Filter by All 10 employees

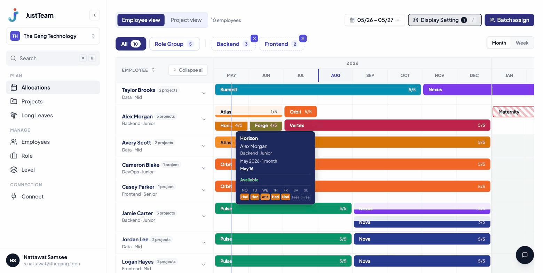tap(131, 44)
